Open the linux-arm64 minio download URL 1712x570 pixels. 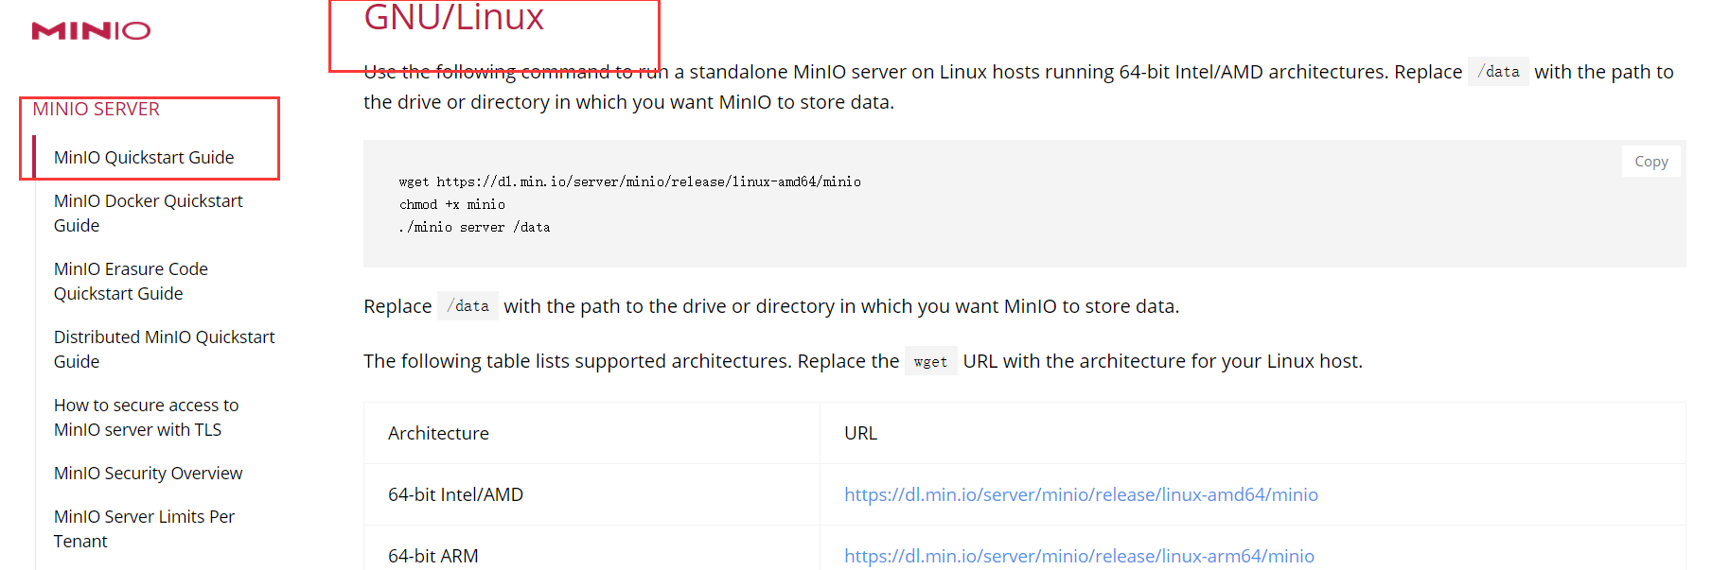(1079, 556)
